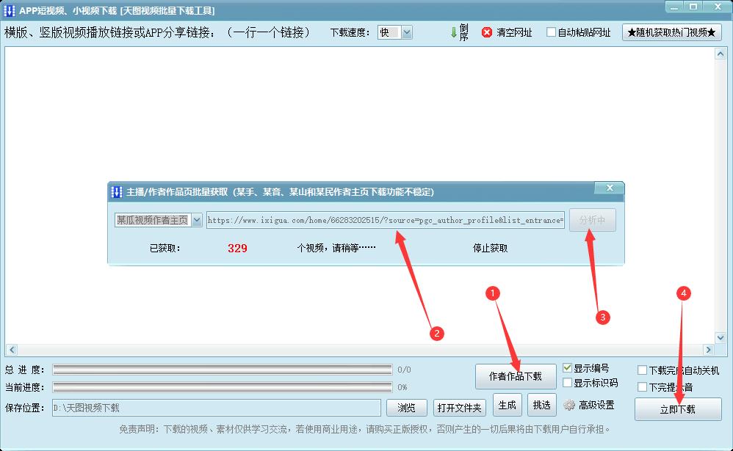Clear all URLs with the red 清空网址 icon
Image resolution: width=733 pixels, height=451 pixels.
(x=486, y=32)
